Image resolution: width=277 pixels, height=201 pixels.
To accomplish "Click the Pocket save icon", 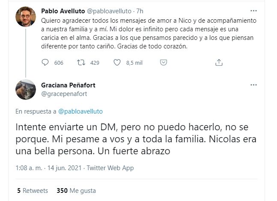I will tap(163, 63).
